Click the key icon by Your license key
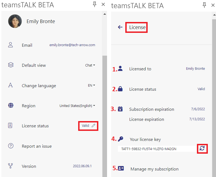 [x=120, y=139]
